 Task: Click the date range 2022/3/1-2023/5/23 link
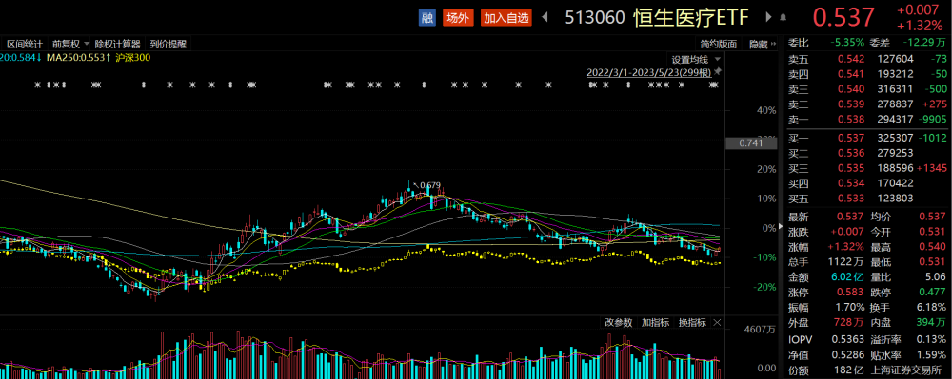[649, 72]
